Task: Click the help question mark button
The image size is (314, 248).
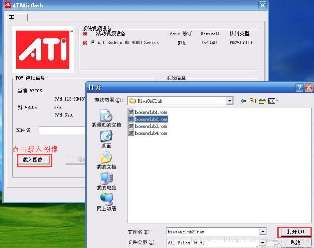Action: click(x=299, y=87)
